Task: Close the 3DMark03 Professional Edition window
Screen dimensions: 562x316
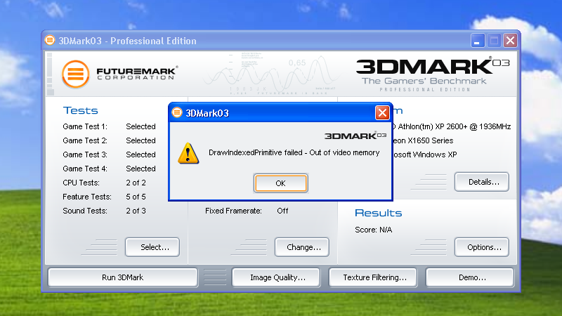Action: pyautogui.click(x=511, y=41)
